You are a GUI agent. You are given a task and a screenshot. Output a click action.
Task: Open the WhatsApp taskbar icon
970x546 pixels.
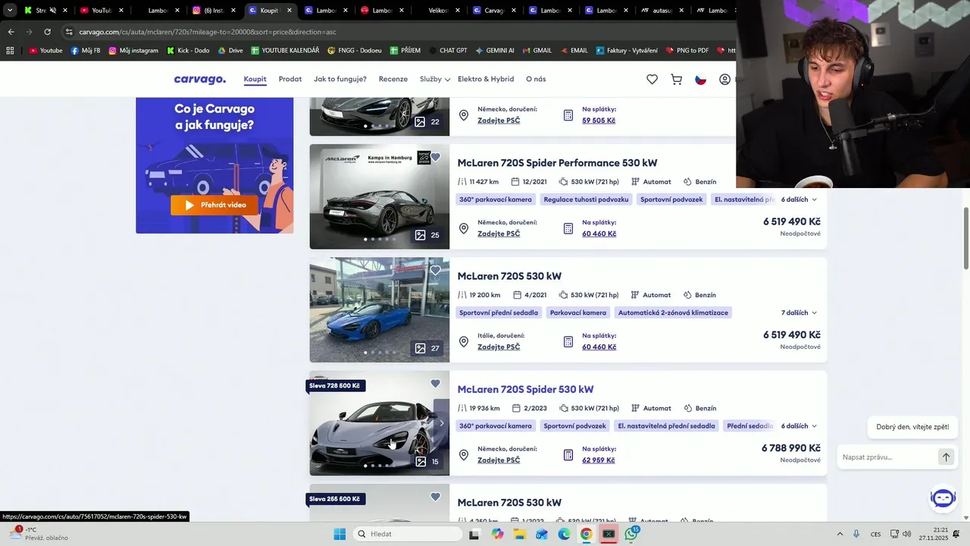631,534
